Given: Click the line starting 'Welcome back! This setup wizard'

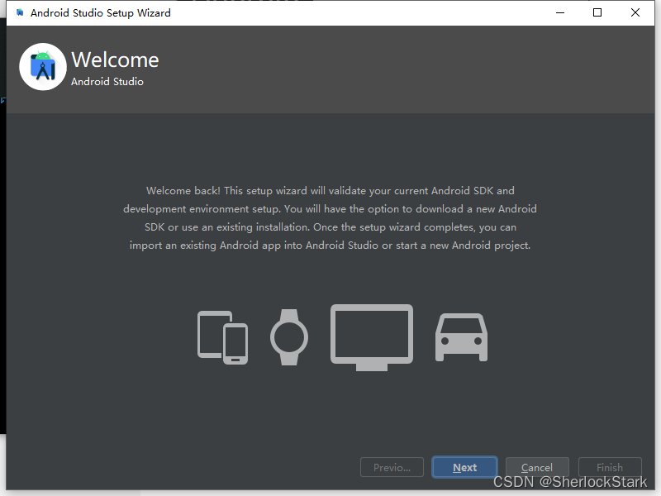Looking at the screenshot, I should [x=330, y=191].
